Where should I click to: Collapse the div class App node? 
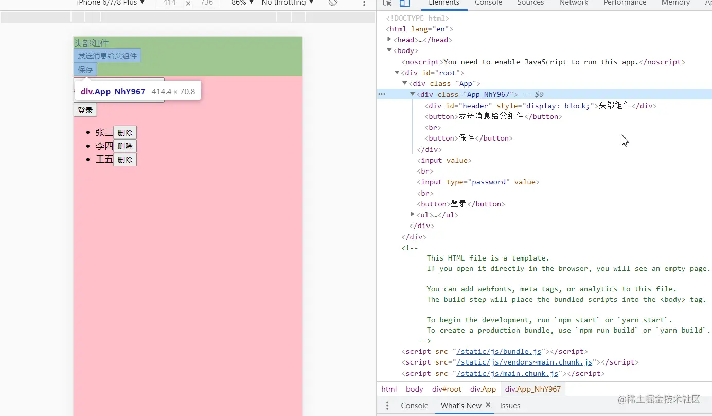(x=405, y=83)
